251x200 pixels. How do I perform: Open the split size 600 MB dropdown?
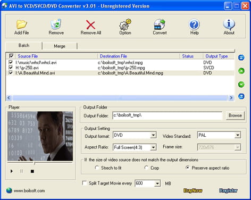157,184
